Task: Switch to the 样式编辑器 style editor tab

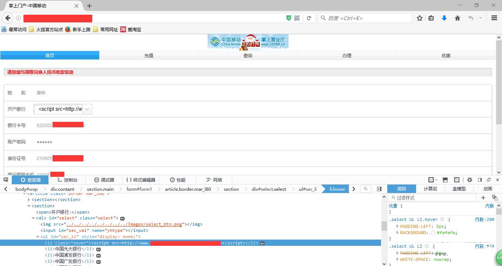Action: pyautogui.click(x=140, y=180)
